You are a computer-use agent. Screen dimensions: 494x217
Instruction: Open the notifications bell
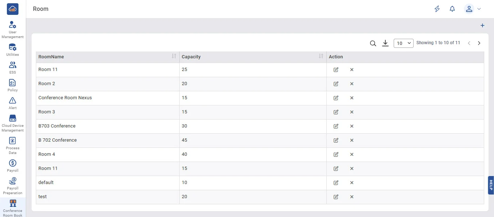pos(452,9)
